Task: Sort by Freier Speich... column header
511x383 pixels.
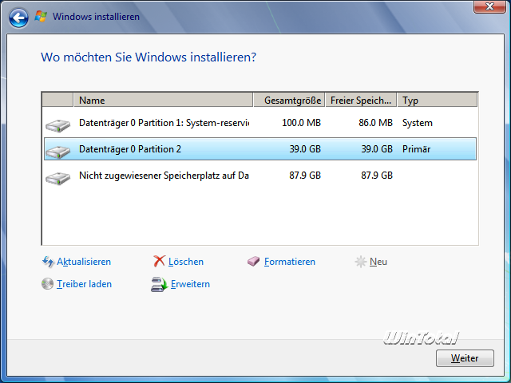Action: coord(361,100)
